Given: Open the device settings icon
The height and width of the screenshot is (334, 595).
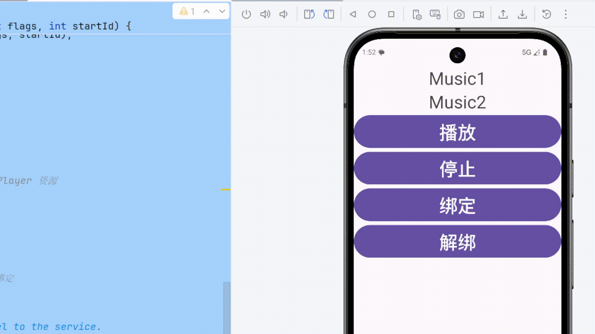Looking at the screenshot, I should click(x=417, y=14).
